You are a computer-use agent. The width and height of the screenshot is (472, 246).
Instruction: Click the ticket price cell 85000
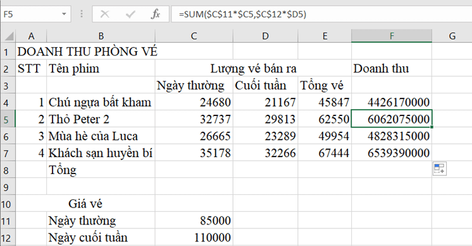click(x=194, y=221)
